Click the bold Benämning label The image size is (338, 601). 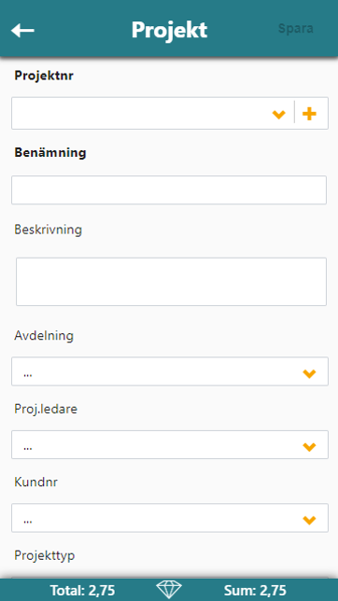50,152
